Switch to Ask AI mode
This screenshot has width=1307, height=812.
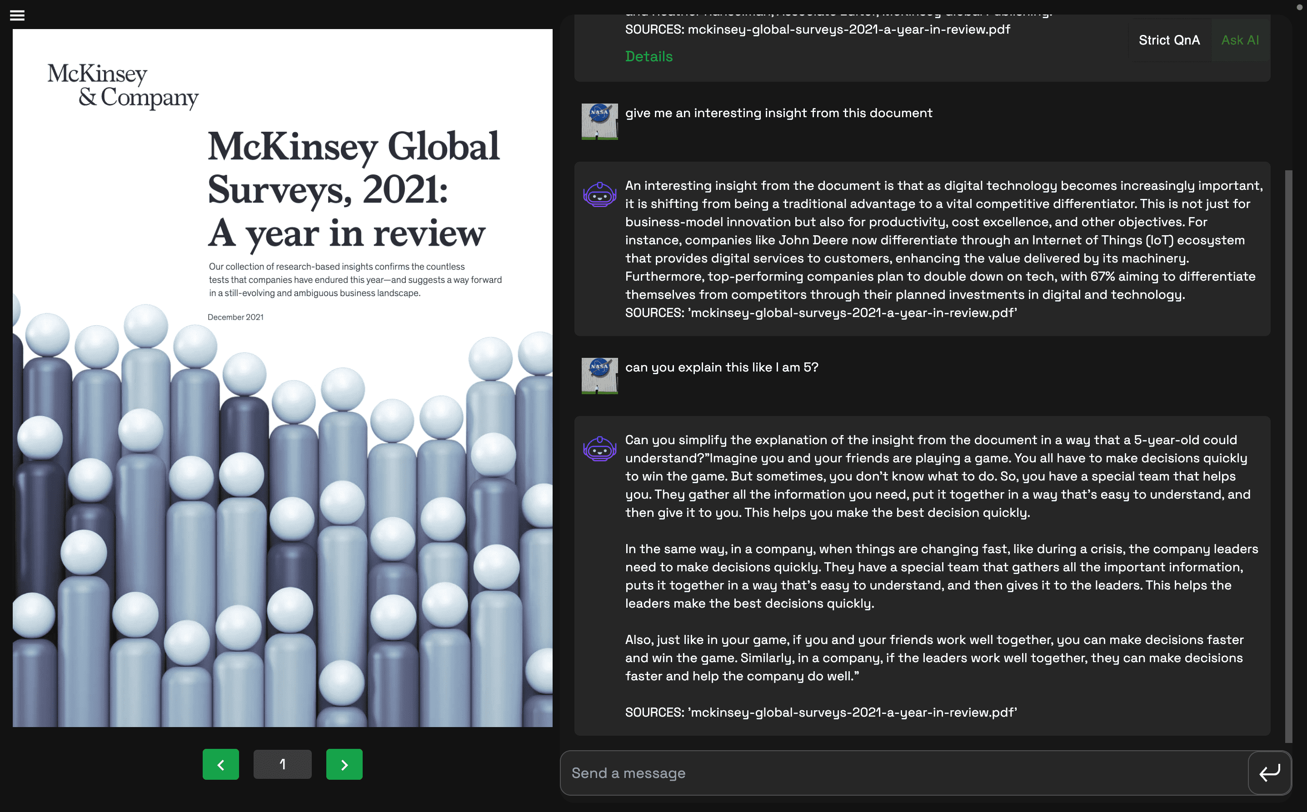pos(1239,40)
